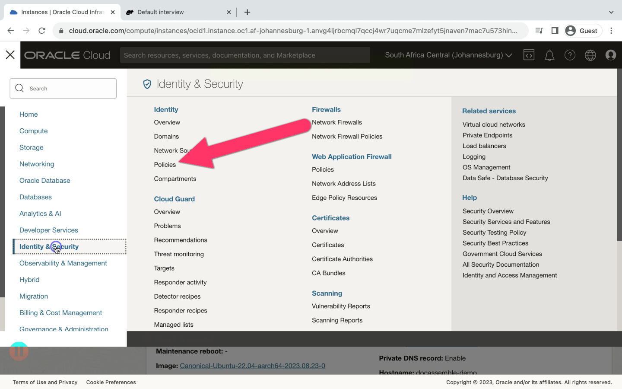
Task: Select Compute in the navigation menu
Action: tap(34, 131)
